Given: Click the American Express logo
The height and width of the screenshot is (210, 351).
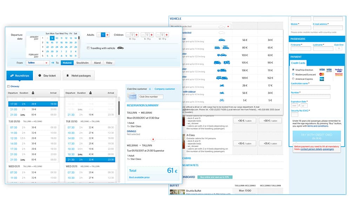Looking at the screenshot, I should click(322, 79).
